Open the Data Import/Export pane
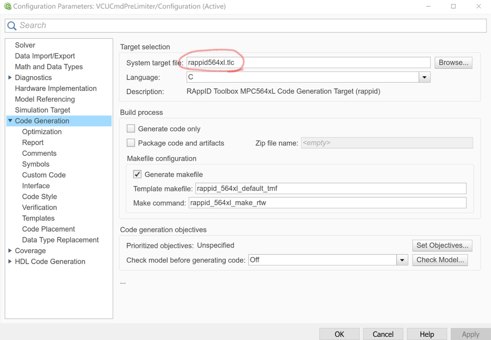The height and width of the screenshot is (340, 491). point(45,56)
